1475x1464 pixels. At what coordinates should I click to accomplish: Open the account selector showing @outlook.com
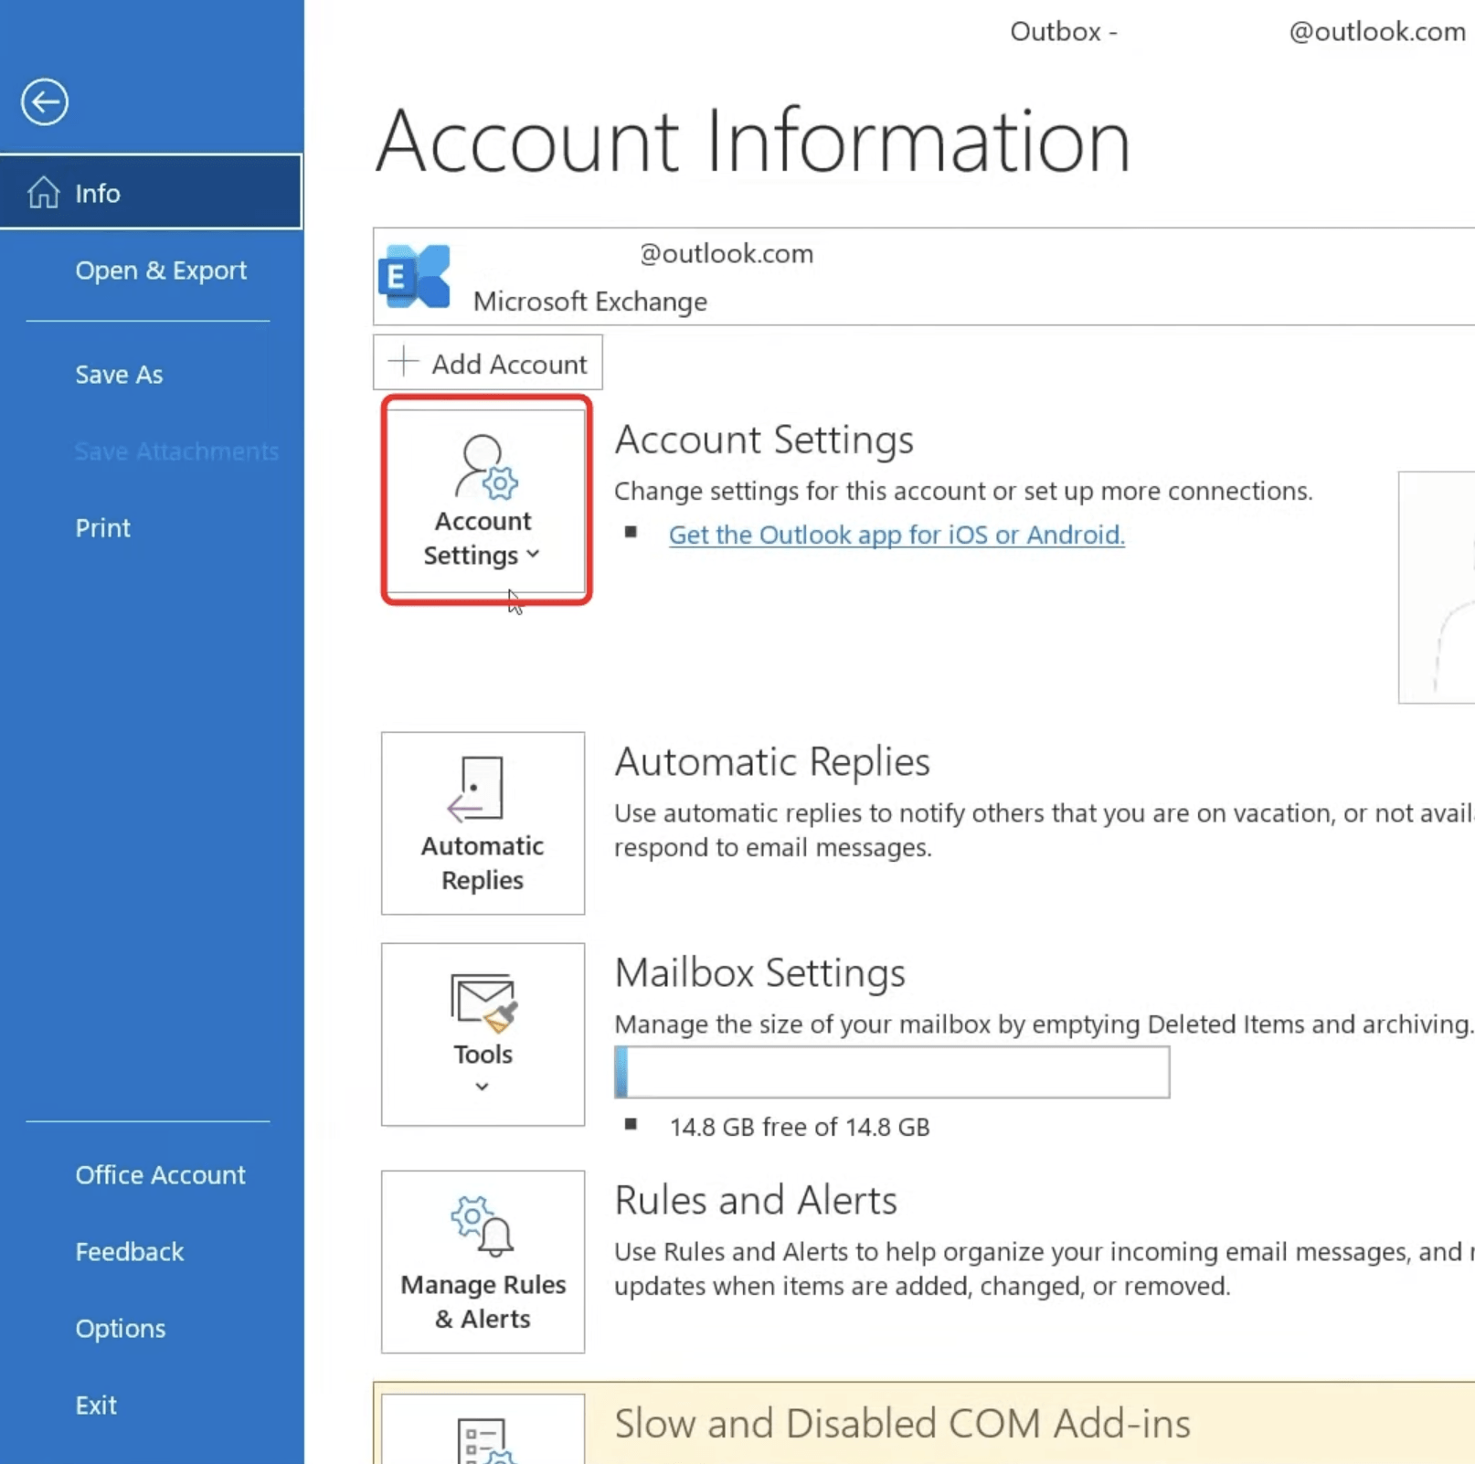point(923,276)
